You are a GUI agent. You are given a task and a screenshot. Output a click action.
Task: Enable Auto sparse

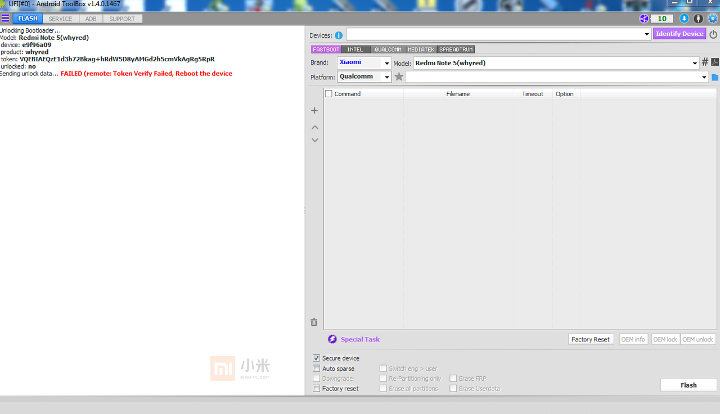(317, 368)
